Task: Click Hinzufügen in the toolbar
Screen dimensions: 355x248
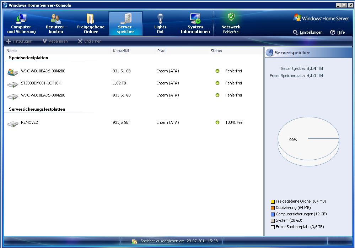Action: coord(20,41)
